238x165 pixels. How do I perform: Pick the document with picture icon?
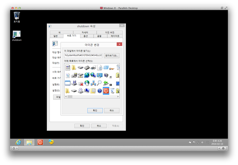point(68,67)
